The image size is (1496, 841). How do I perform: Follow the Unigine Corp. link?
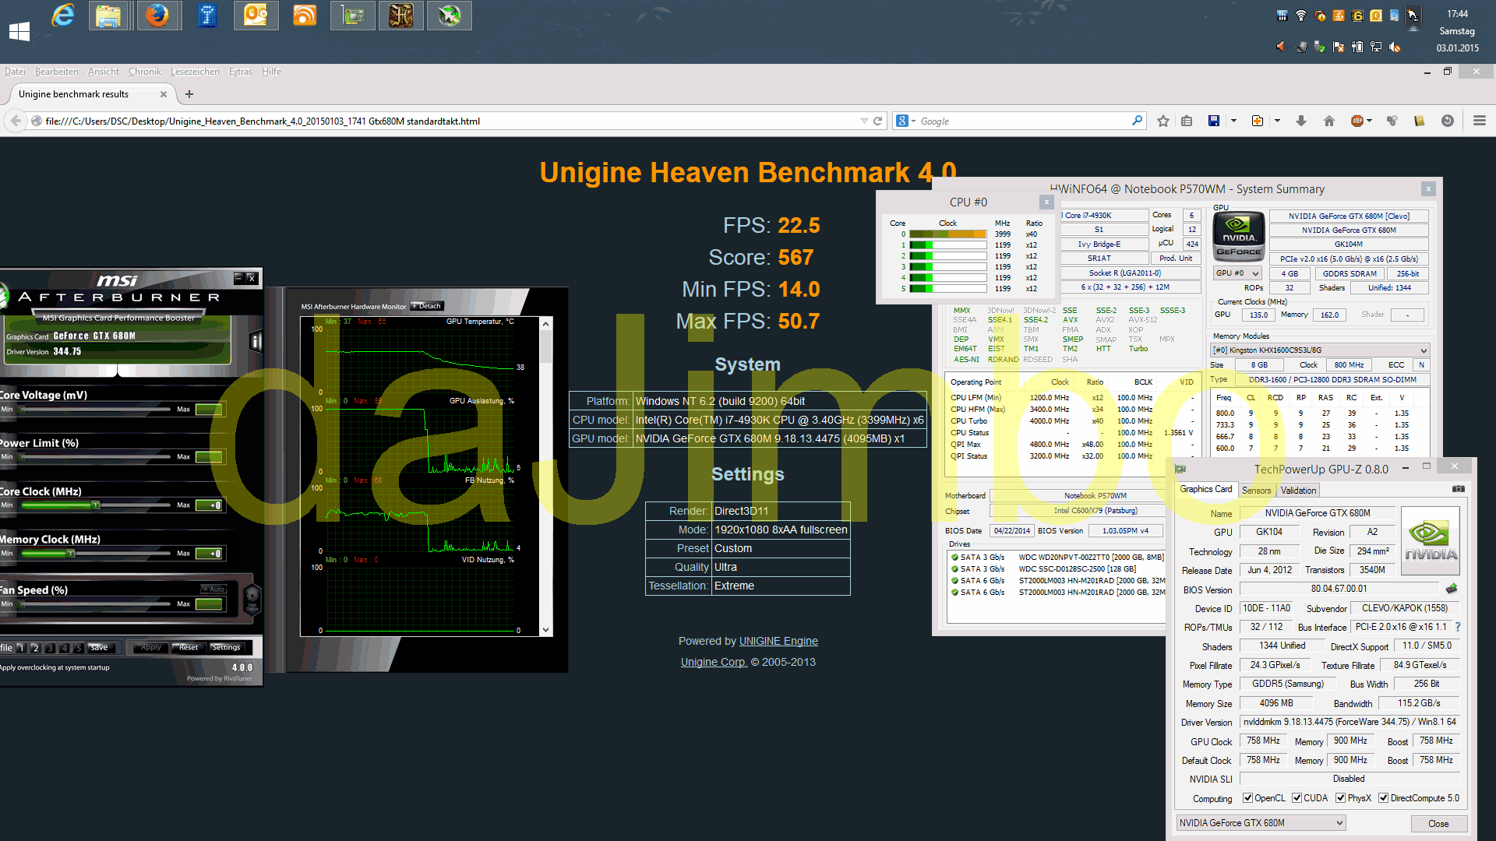pos(714,662)
